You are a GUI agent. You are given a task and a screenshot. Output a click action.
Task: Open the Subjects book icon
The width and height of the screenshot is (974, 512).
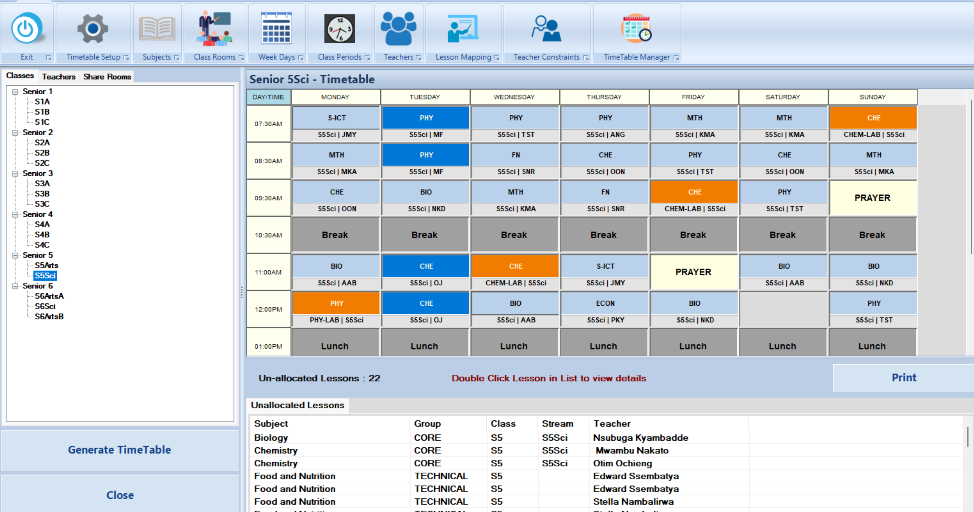tap(157, 29)
